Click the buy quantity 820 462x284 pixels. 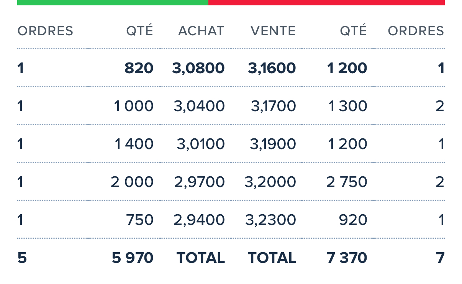pos(139,68)
